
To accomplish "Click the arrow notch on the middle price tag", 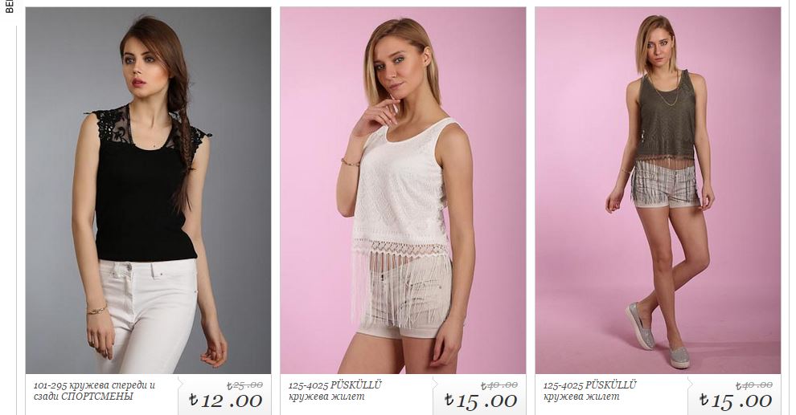I will (436, 384).
